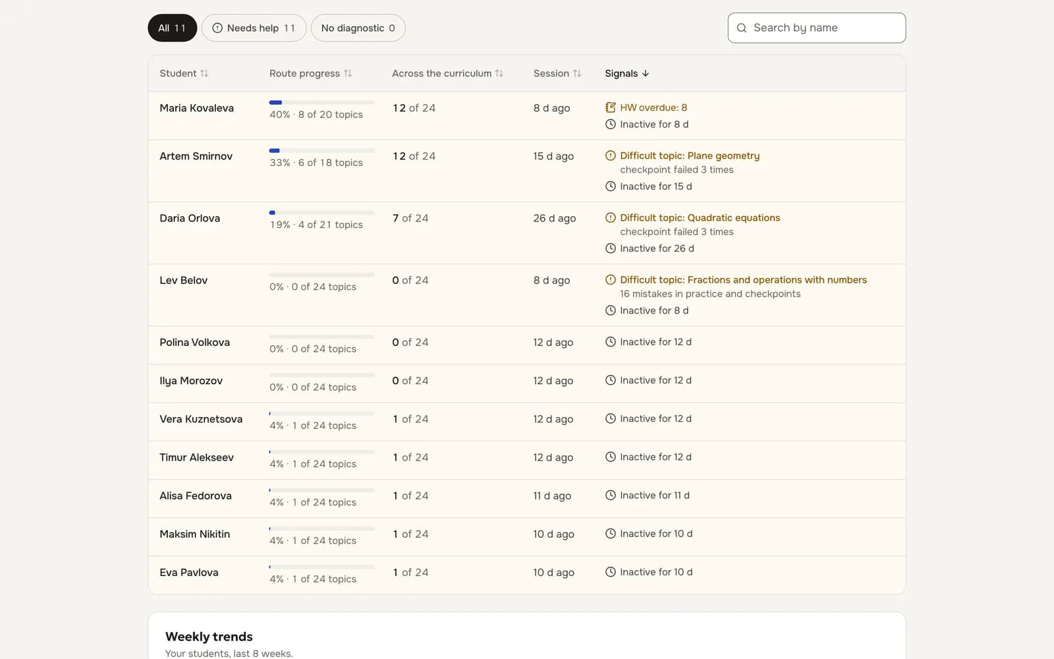Click the Signals column header
The width and height of the screenshot is (1054, 659).
point(627,73)
